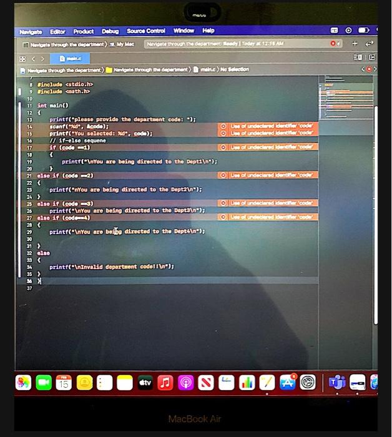Viewport: 392px width, 437px height.
Task: Click red error badge in activity bar
Action: (x=335, y=44)
